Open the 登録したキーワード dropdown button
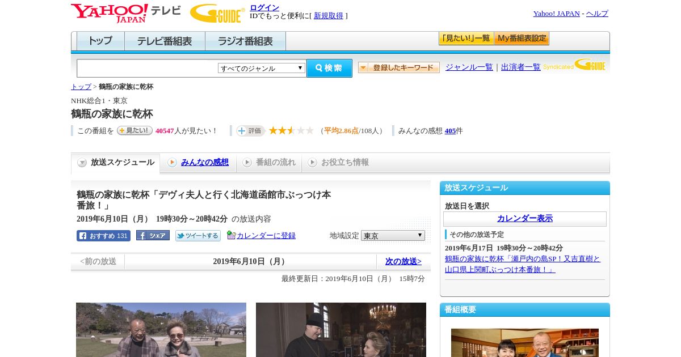Screen dimensions: 681x357 click(x=399, y=67)
